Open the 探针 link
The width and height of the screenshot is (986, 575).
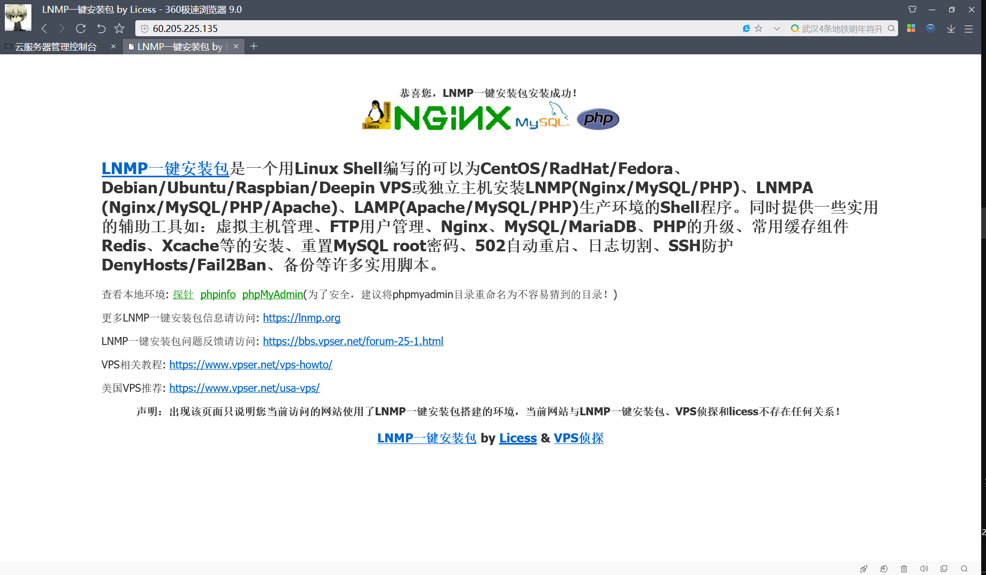coord(183,294)
